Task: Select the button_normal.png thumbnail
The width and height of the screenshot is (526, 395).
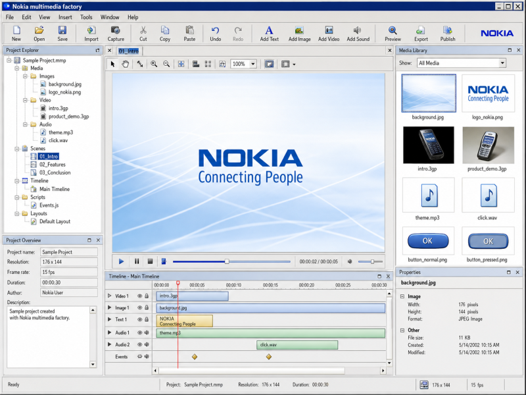Action: 428,241
